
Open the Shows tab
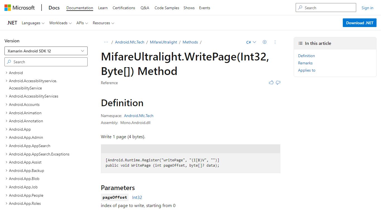tap(189, 8)
